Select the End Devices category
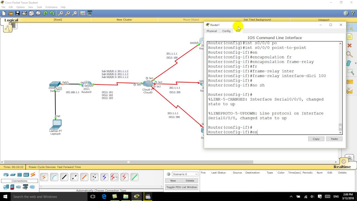This screenshot has width=357, height=201. coord(6,187)
